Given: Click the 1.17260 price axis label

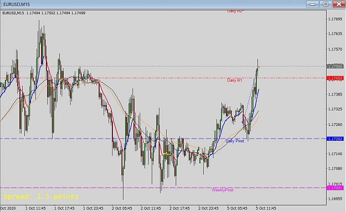Looking at the screenshot, I should pos(335,125).
